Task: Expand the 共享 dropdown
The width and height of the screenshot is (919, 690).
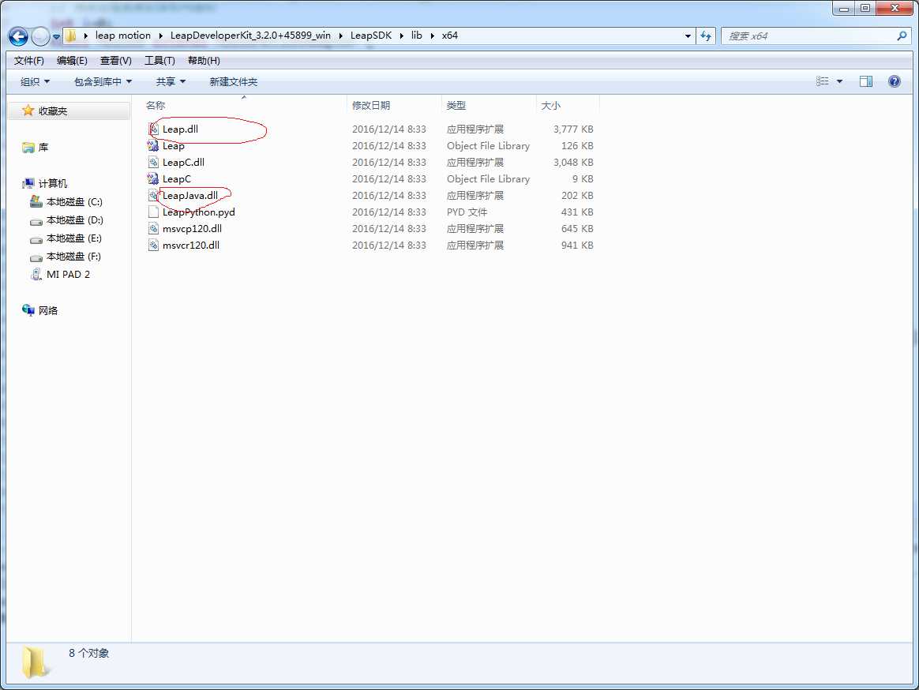Action: (x=171, y=81)
